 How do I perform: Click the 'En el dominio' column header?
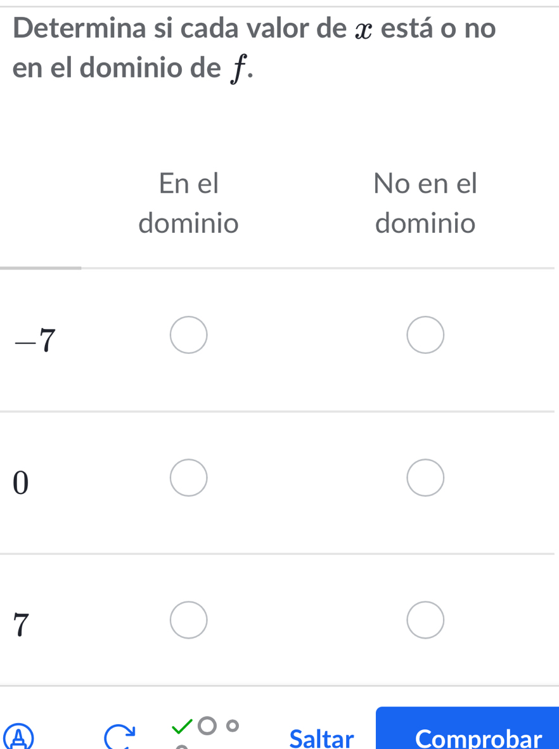189,203
